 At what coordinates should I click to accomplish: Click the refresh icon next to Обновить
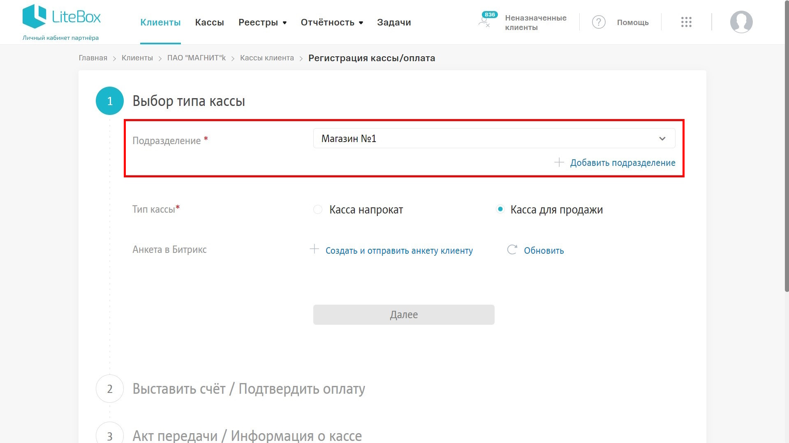point(512,250)
